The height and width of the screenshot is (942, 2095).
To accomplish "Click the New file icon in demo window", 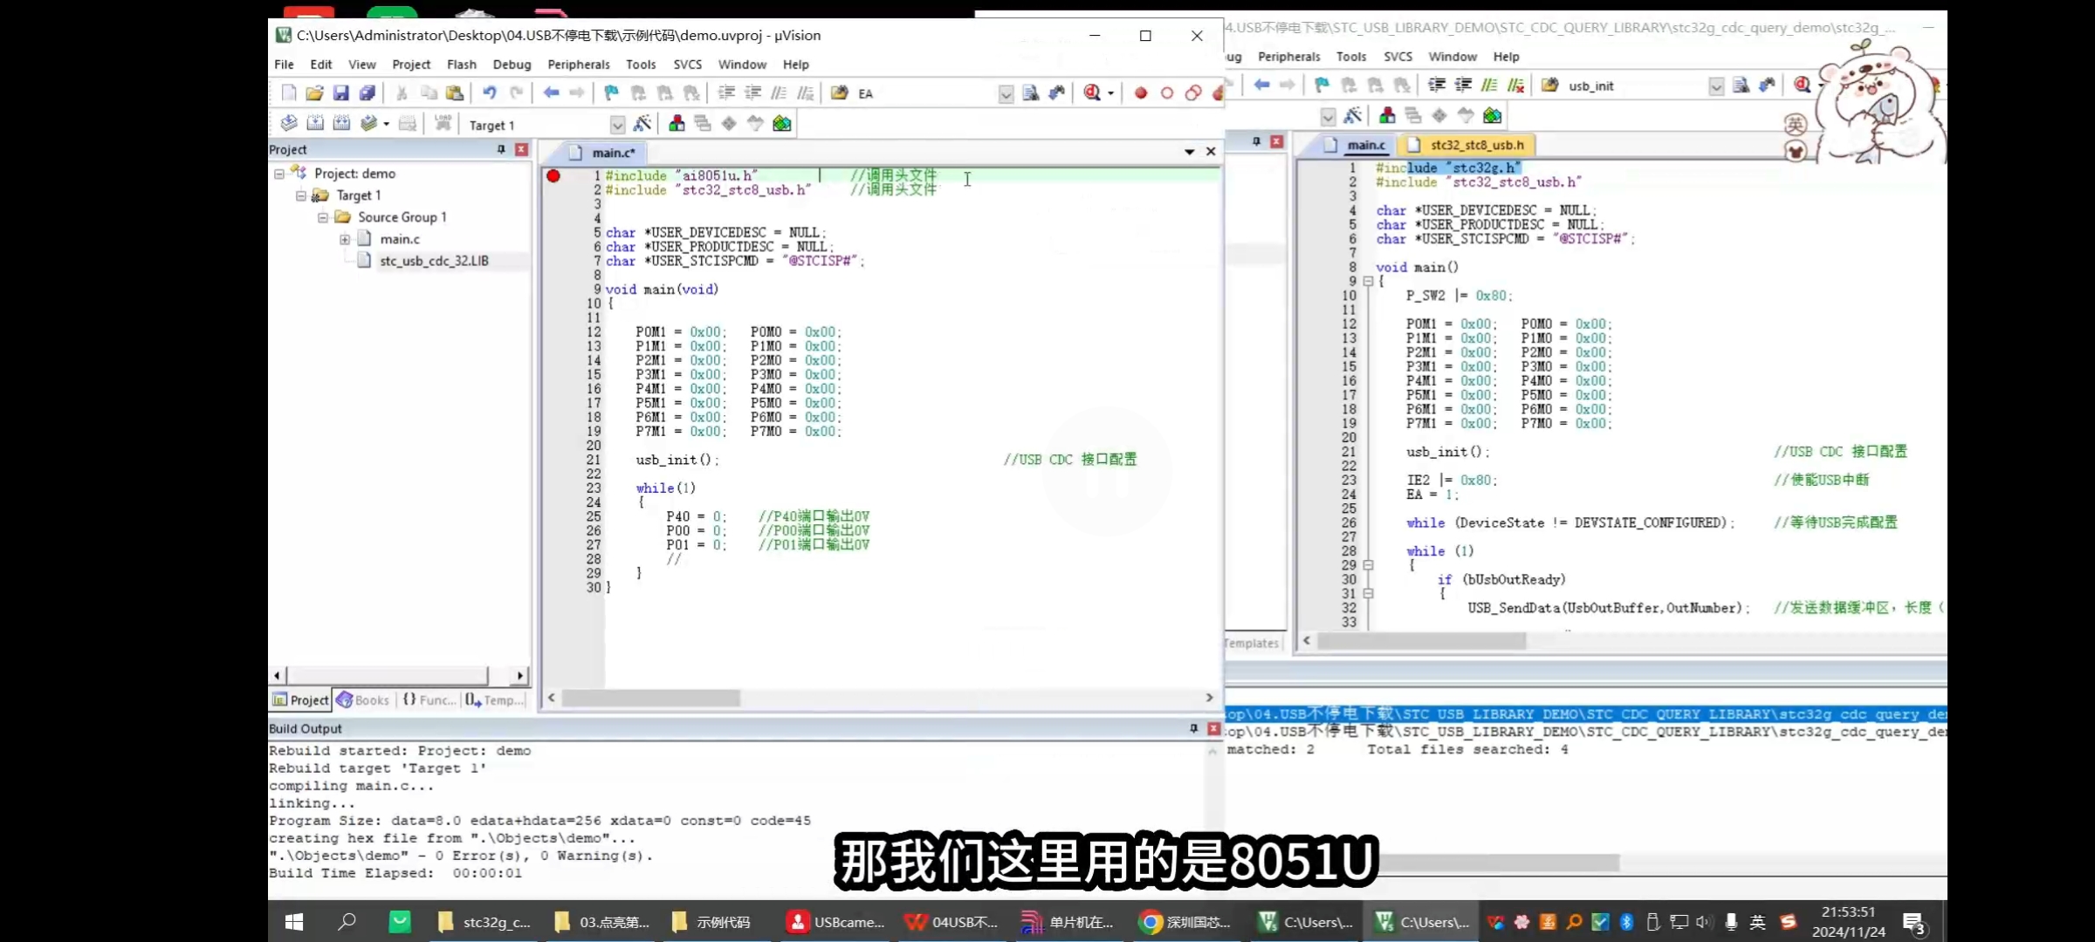I will tap(289, 92).
